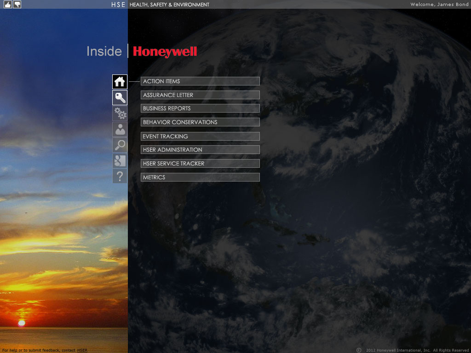Click the magnifying glass search icon
Screen dimensions: 471x353
pos(120,145)
